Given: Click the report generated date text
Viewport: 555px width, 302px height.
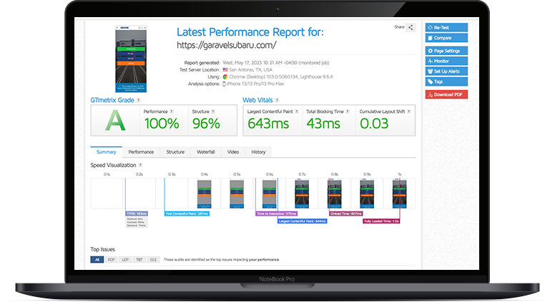Looking at the screenshot, I should pyautogui.click(x=276, y=63).
